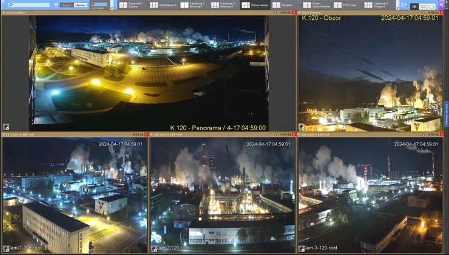Click the search field in the top bar
Screen dimensions: 449x255
pyautogui.click(x=29, y=5)
